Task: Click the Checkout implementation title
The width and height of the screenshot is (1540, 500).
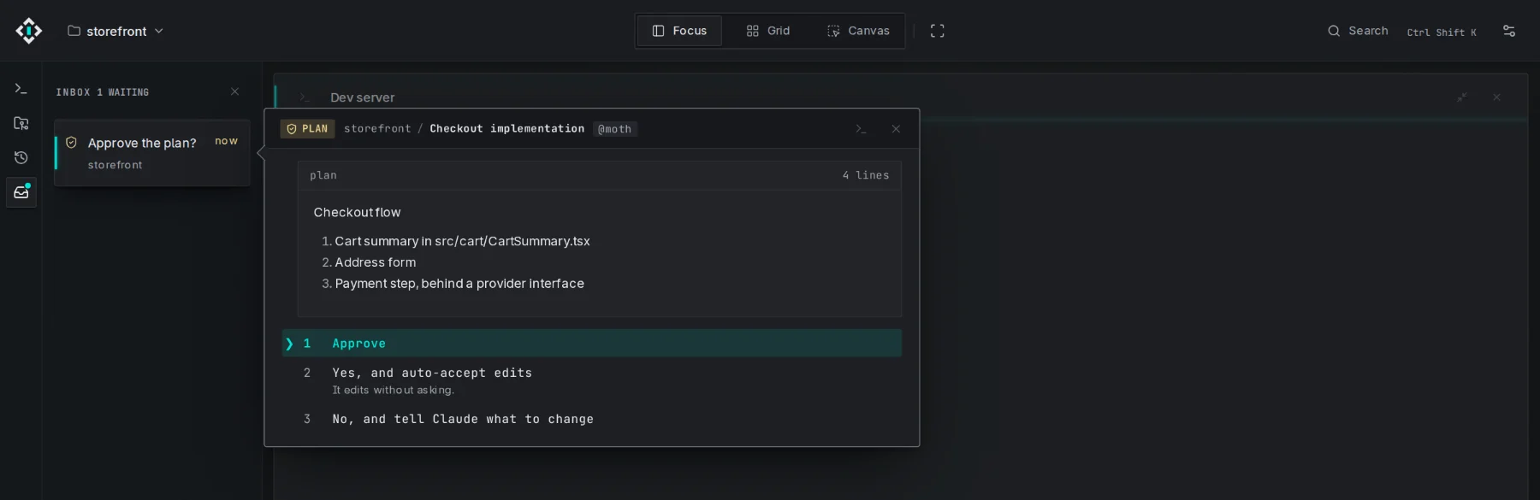Action: [x=506, y=129]
